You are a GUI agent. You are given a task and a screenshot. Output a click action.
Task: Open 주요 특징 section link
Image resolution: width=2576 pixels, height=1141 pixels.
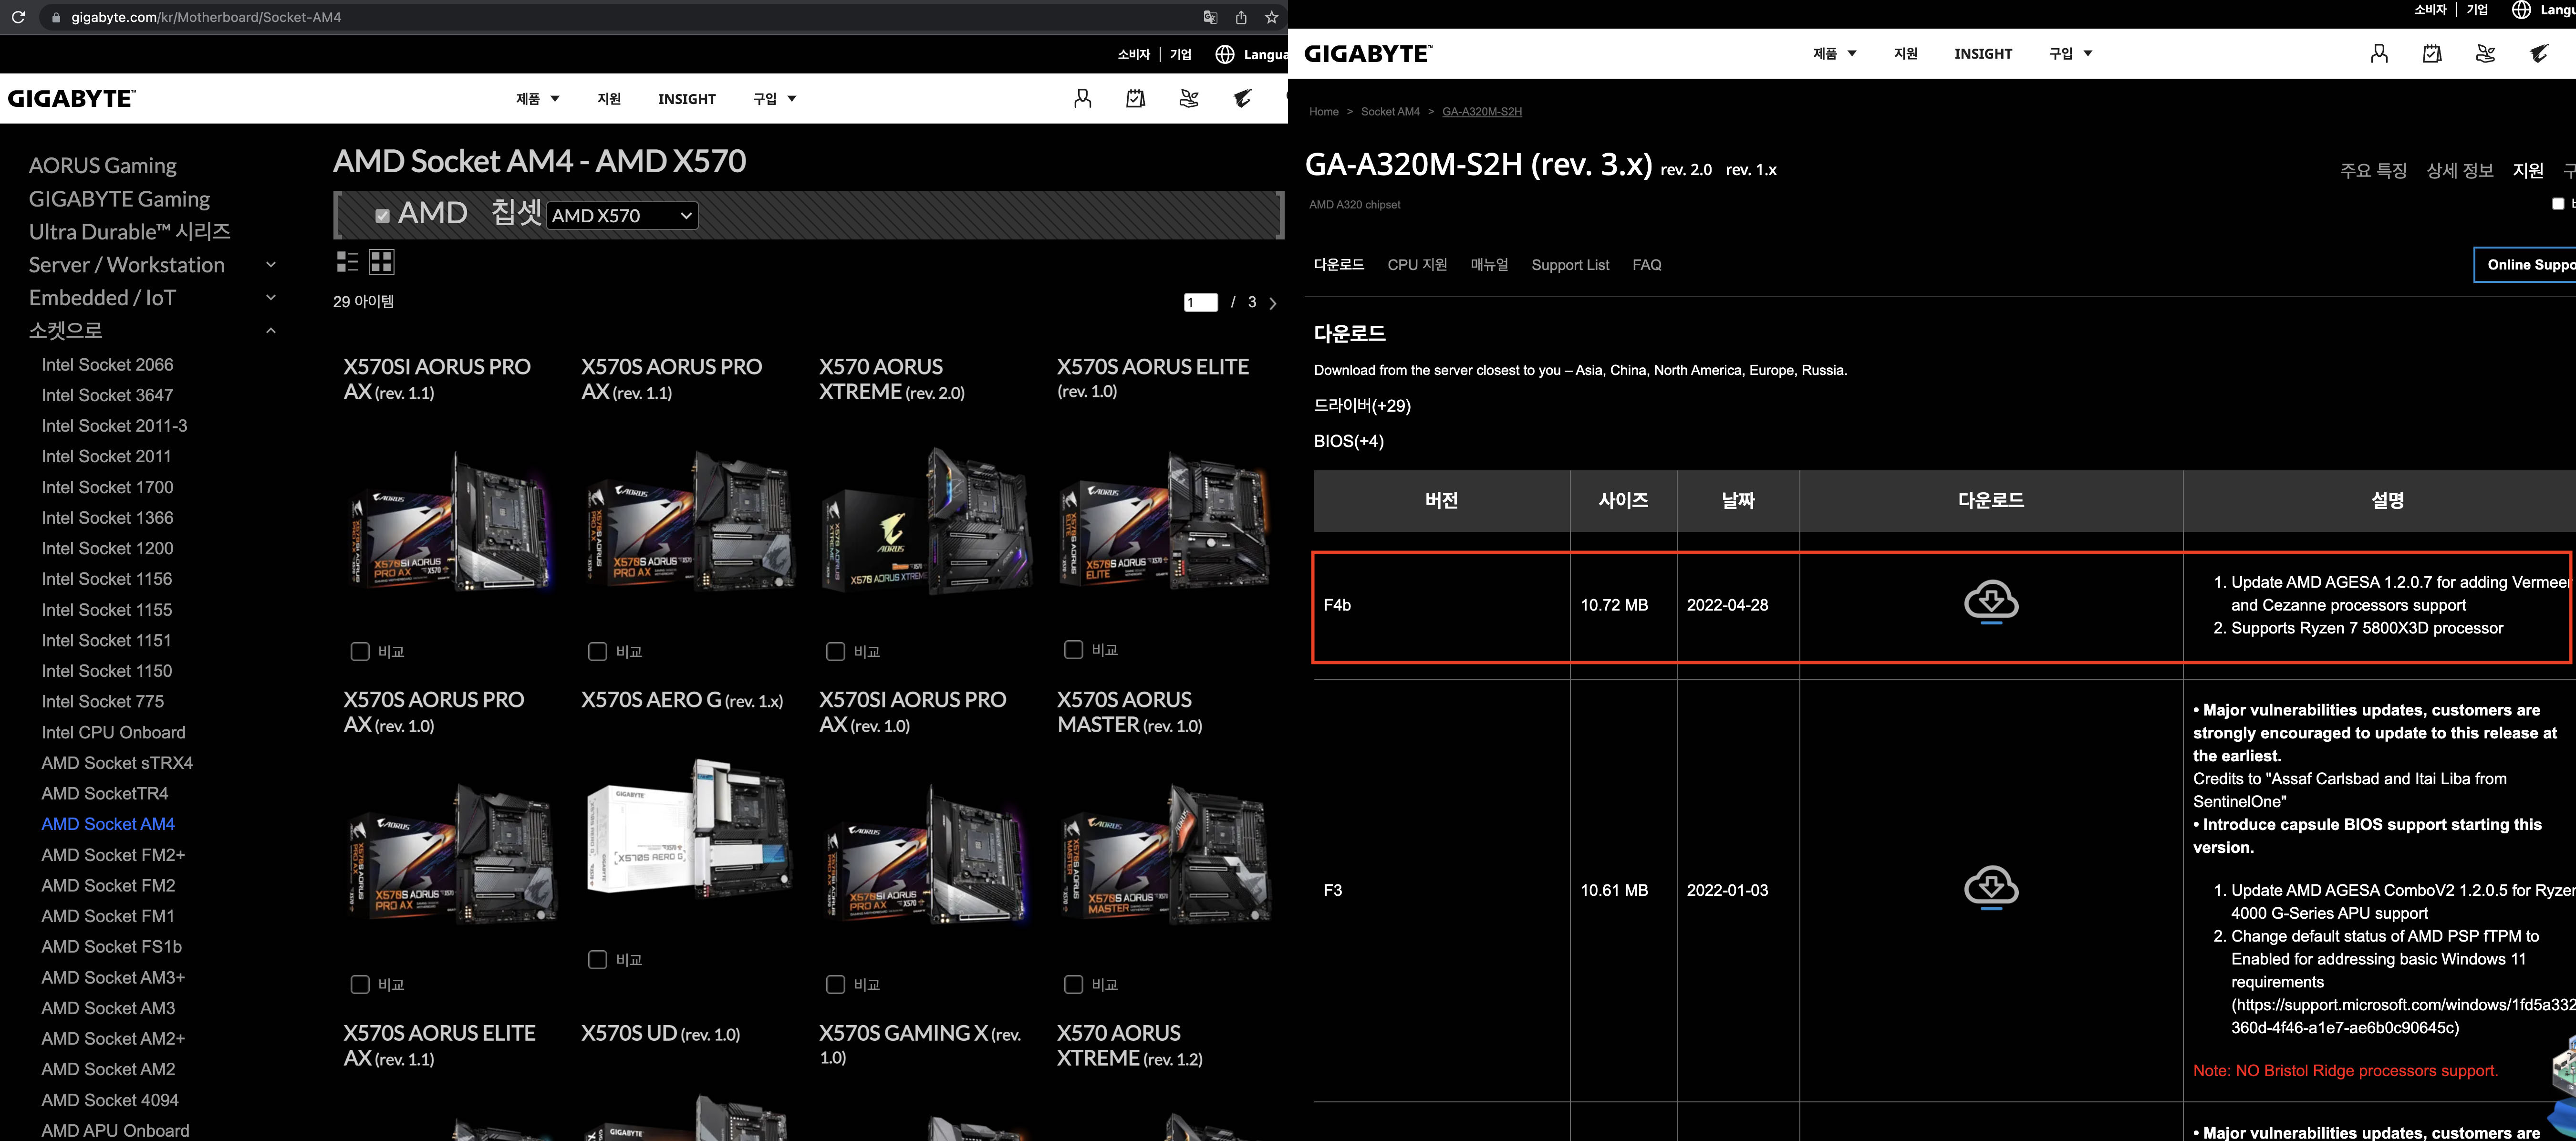click(2373, 170)
